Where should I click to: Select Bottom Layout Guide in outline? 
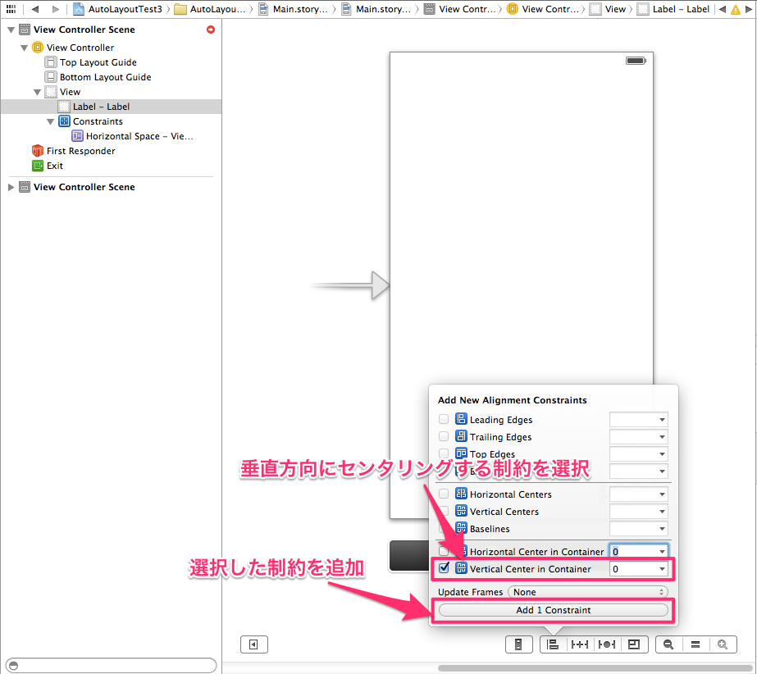(x=98, y=77)
